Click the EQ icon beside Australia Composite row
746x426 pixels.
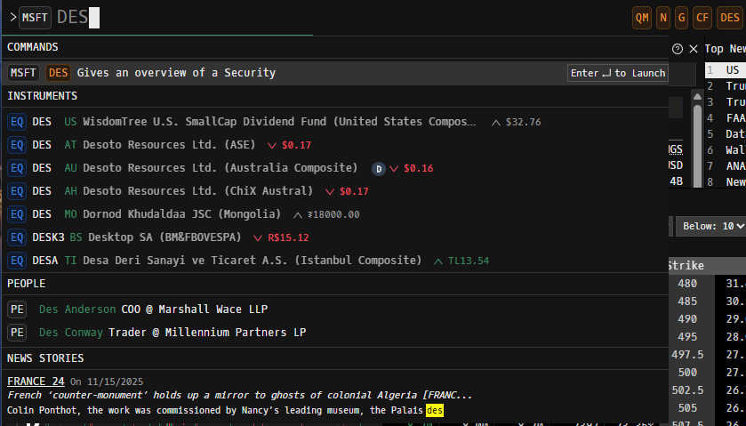[17, 168]
